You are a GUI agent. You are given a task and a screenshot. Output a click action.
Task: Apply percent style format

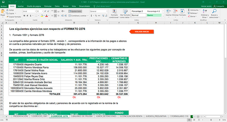click(x=96, y=16)
